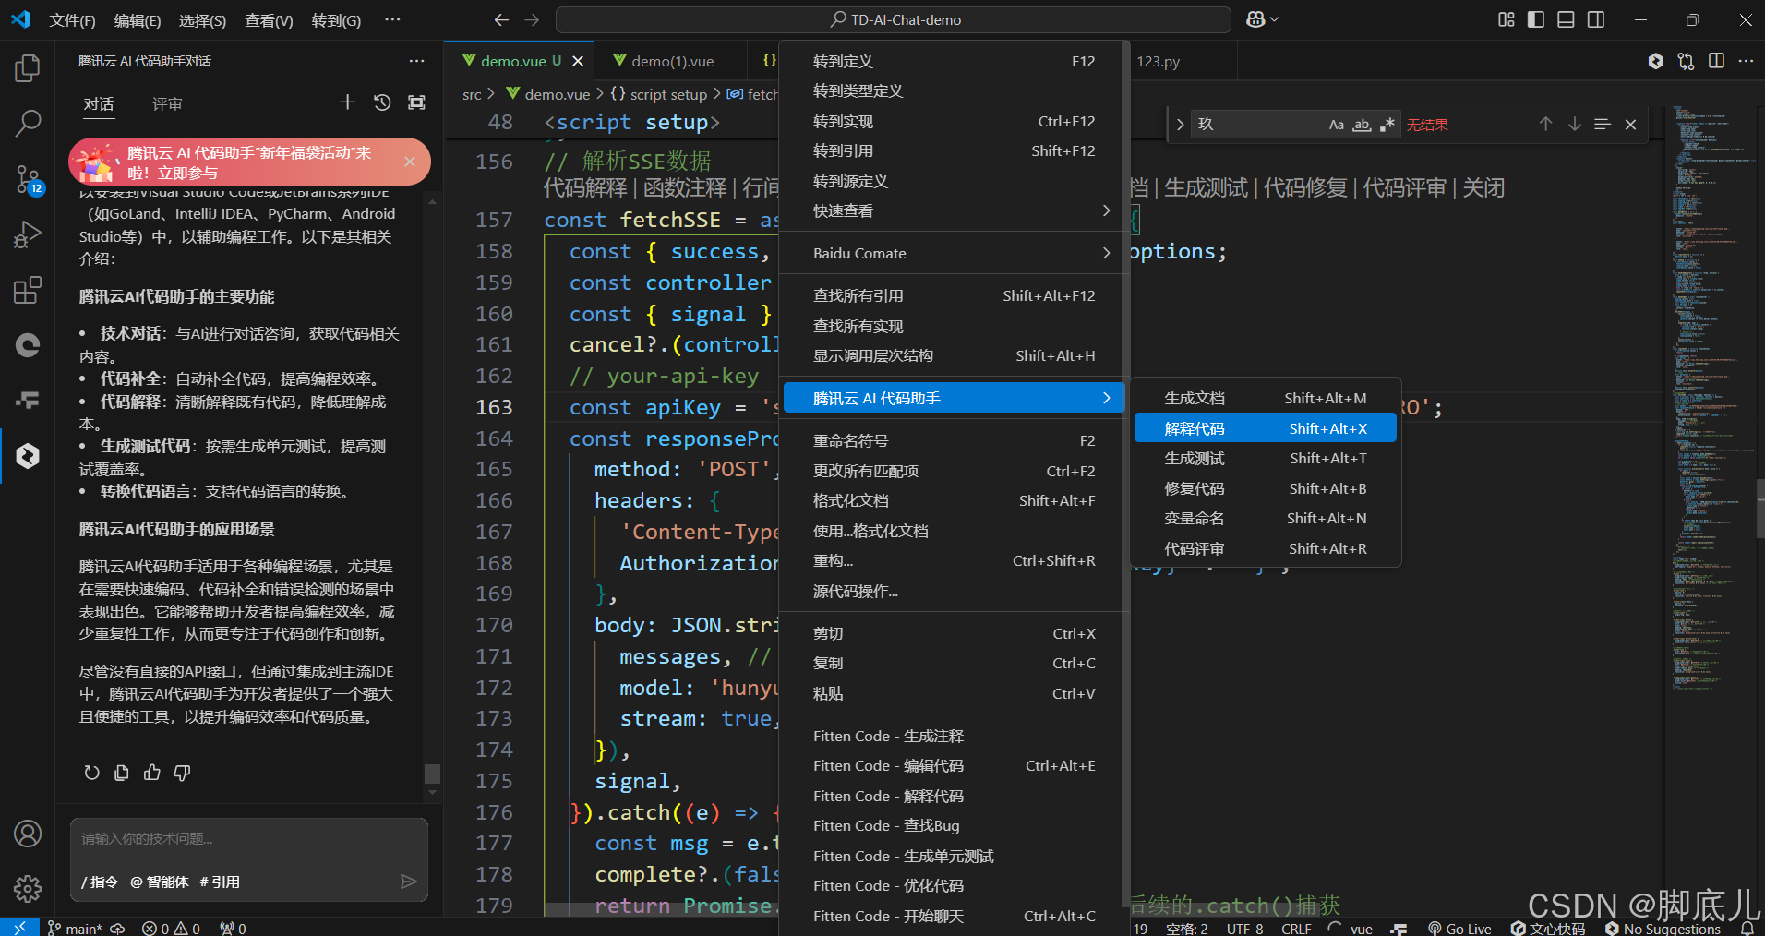Viewport: 1765px width, 936px height.
Task: Open the Explorer view in the activity bar
Action: point(28,67)
